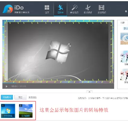Select image thumbnail 1 with Windows 7 logo
Screen dimensions: 128x121
(x=8, y=111)
